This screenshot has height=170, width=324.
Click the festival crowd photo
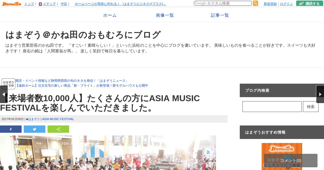point(108,153)
